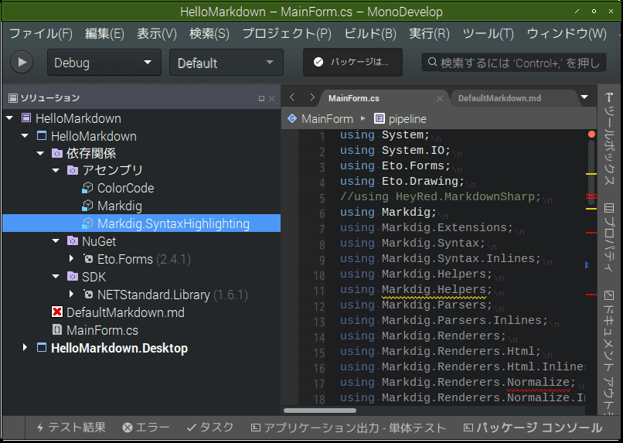Screen dimensions: 623x443
Task: Click the 依存関係 folder icon
Action: point(57,153)
